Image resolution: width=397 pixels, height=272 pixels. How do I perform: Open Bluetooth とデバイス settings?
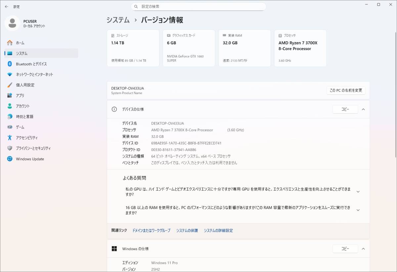point(31,64)
